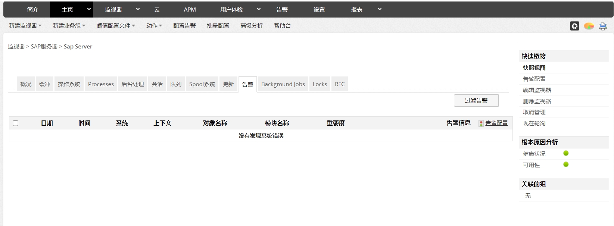
Task: Click the 告警配置 link in the table header
Action: point(496,123)
